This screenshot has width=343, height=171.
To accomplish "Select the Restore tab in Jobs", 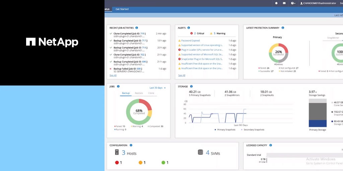I will 139,93.
